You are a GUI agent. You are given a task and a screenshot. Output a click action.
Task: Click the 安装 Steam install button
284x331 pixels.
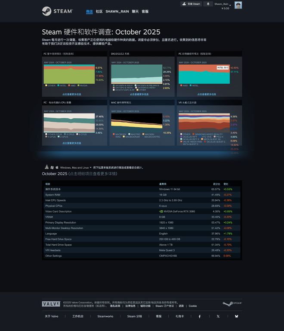coord(191,4)
